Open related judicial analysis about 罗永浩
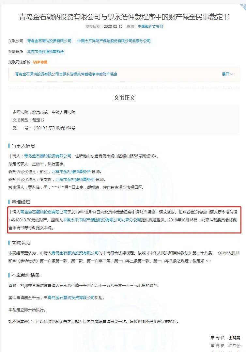 pyautogui.click(x=66, y=74)
